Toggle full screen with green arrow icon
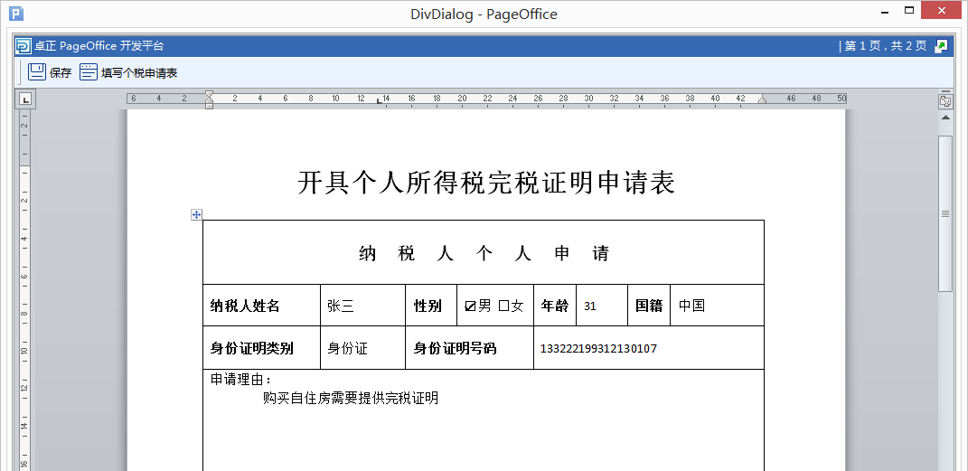The height and width of the screenshot is (471, 968). click(942, 46)
